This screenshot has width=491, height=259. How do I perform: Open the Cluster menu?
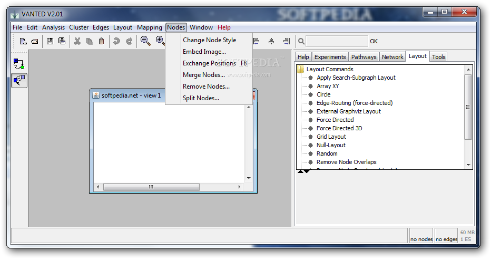[x=78, y=27]
